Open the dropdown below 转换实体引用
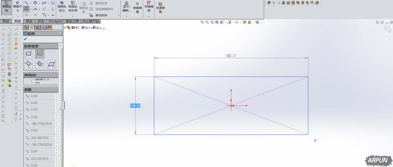 (73, 16)
